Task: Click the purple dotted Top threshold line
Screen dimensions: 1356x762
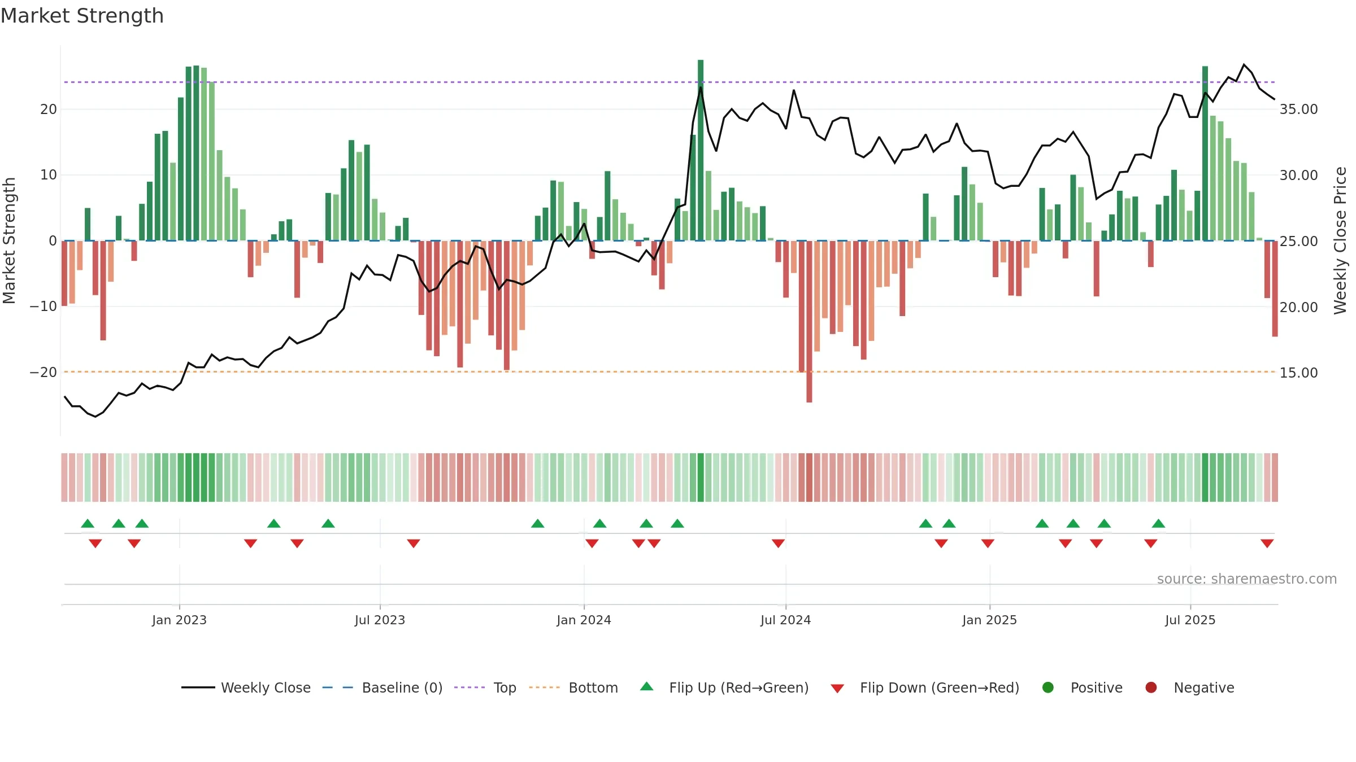Action: click(670, 82)
